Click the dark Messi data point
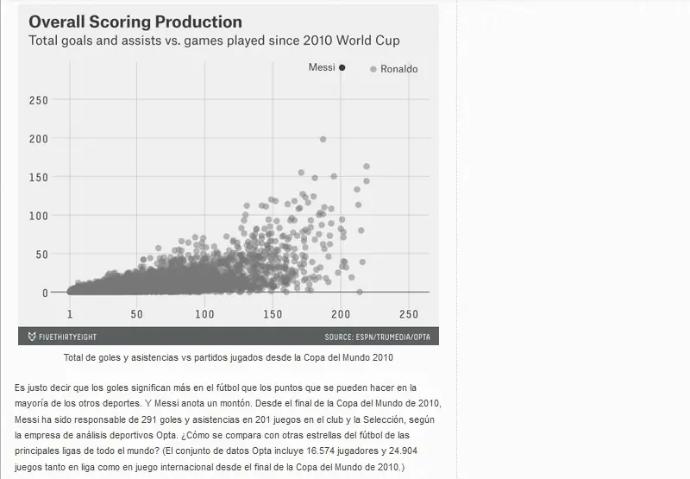Image resolution: width=690 pixels, height=479 pixels. (342, 67)
